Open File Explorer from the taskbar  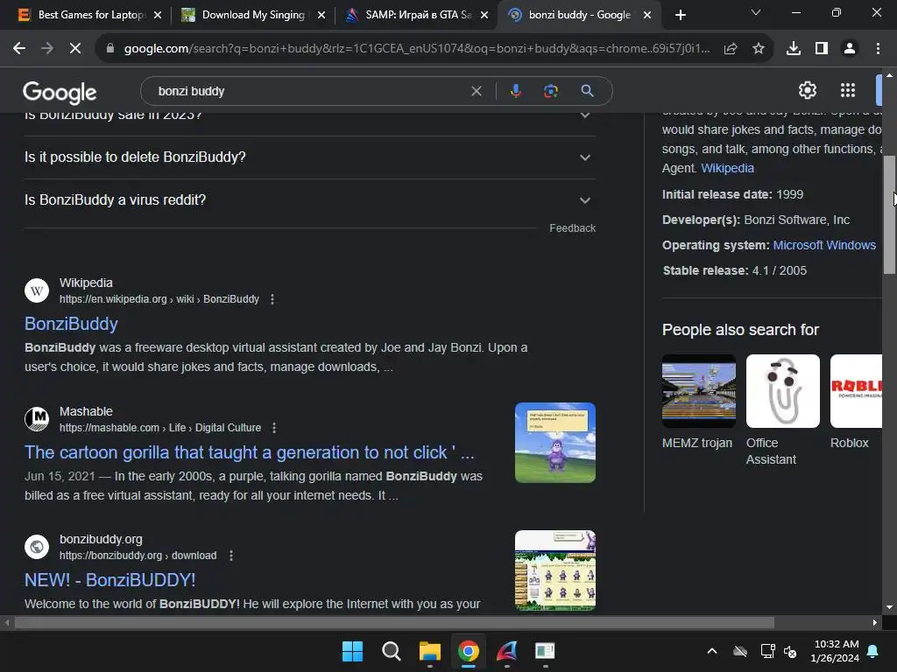coord(429,651)
